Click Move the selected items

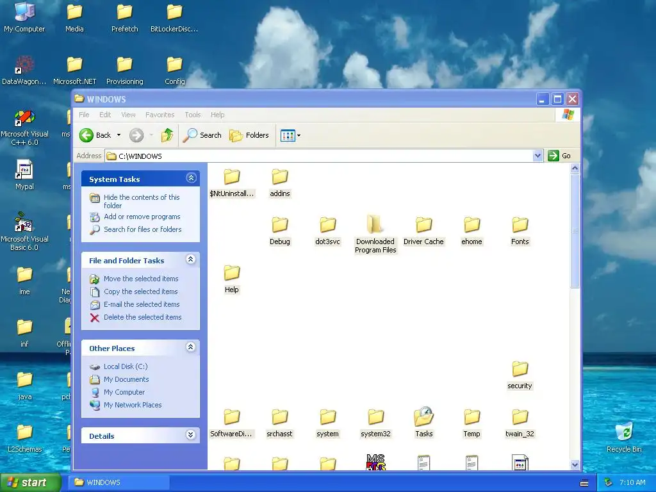pos(141,279)
